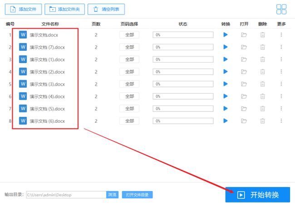The width and height of the screenshot is (295, 207).
Task: Open folder for 演示文档 (2).docx
Action: click(244, 72)
